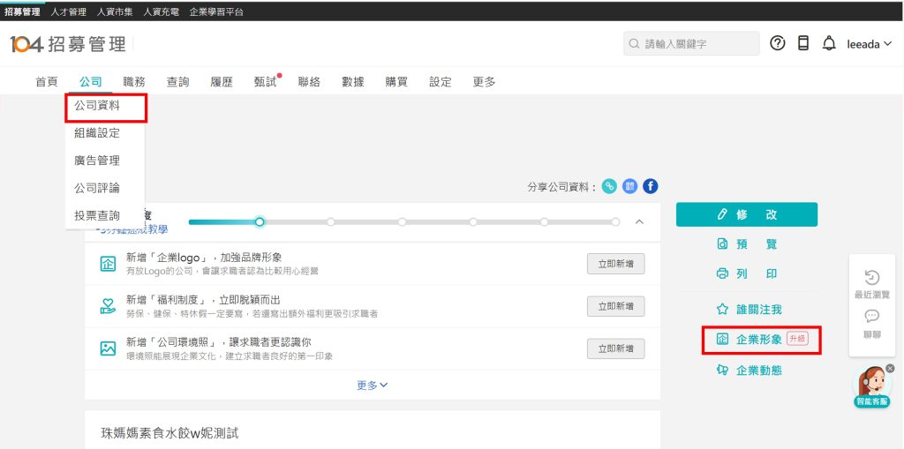This screenshot has width=904, height=449.
Task: Click 立即新增 for 公司環境照
Action: pyautogui.click(x=615, y=348)
